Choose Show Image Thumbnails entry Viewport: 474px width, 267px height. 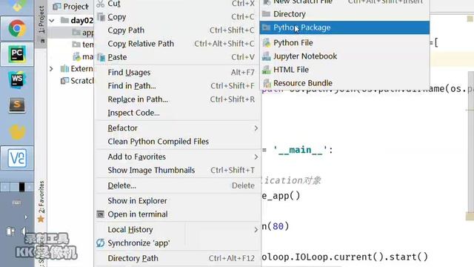(178, 170)
